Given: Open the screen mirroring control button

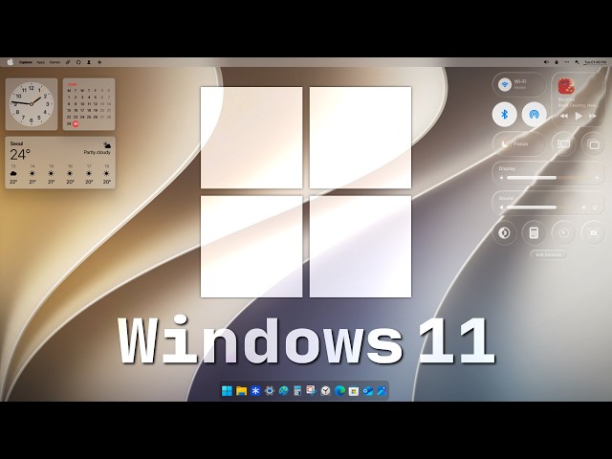Looking at the screenshot, I should 593,144.
